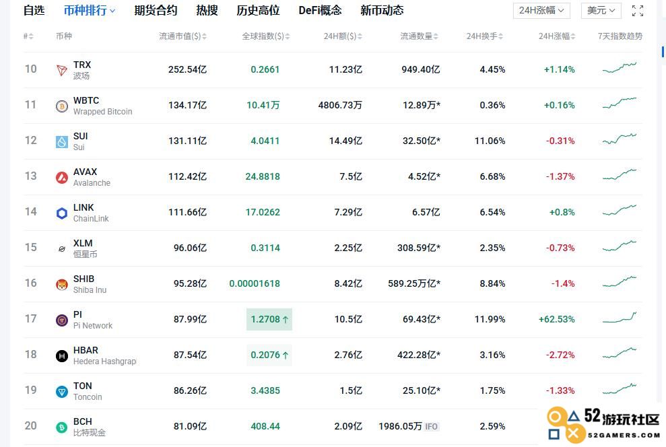
Task: Click the WBTC volume 4806.73万
Action: click(x=340, y=105)
